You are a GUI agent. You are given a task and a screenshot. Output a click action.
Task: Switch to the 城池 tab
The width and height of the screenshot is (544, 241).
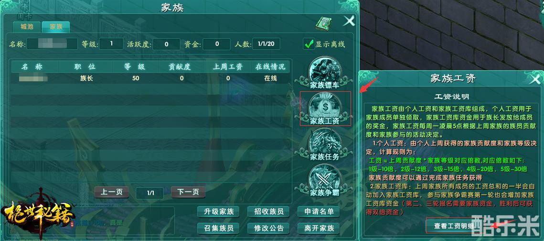pos(27,27)
